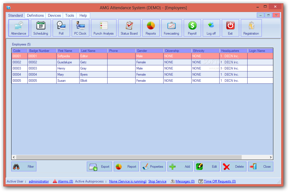
Task: Open the Scheduling calendar icon
Action: 41,28
